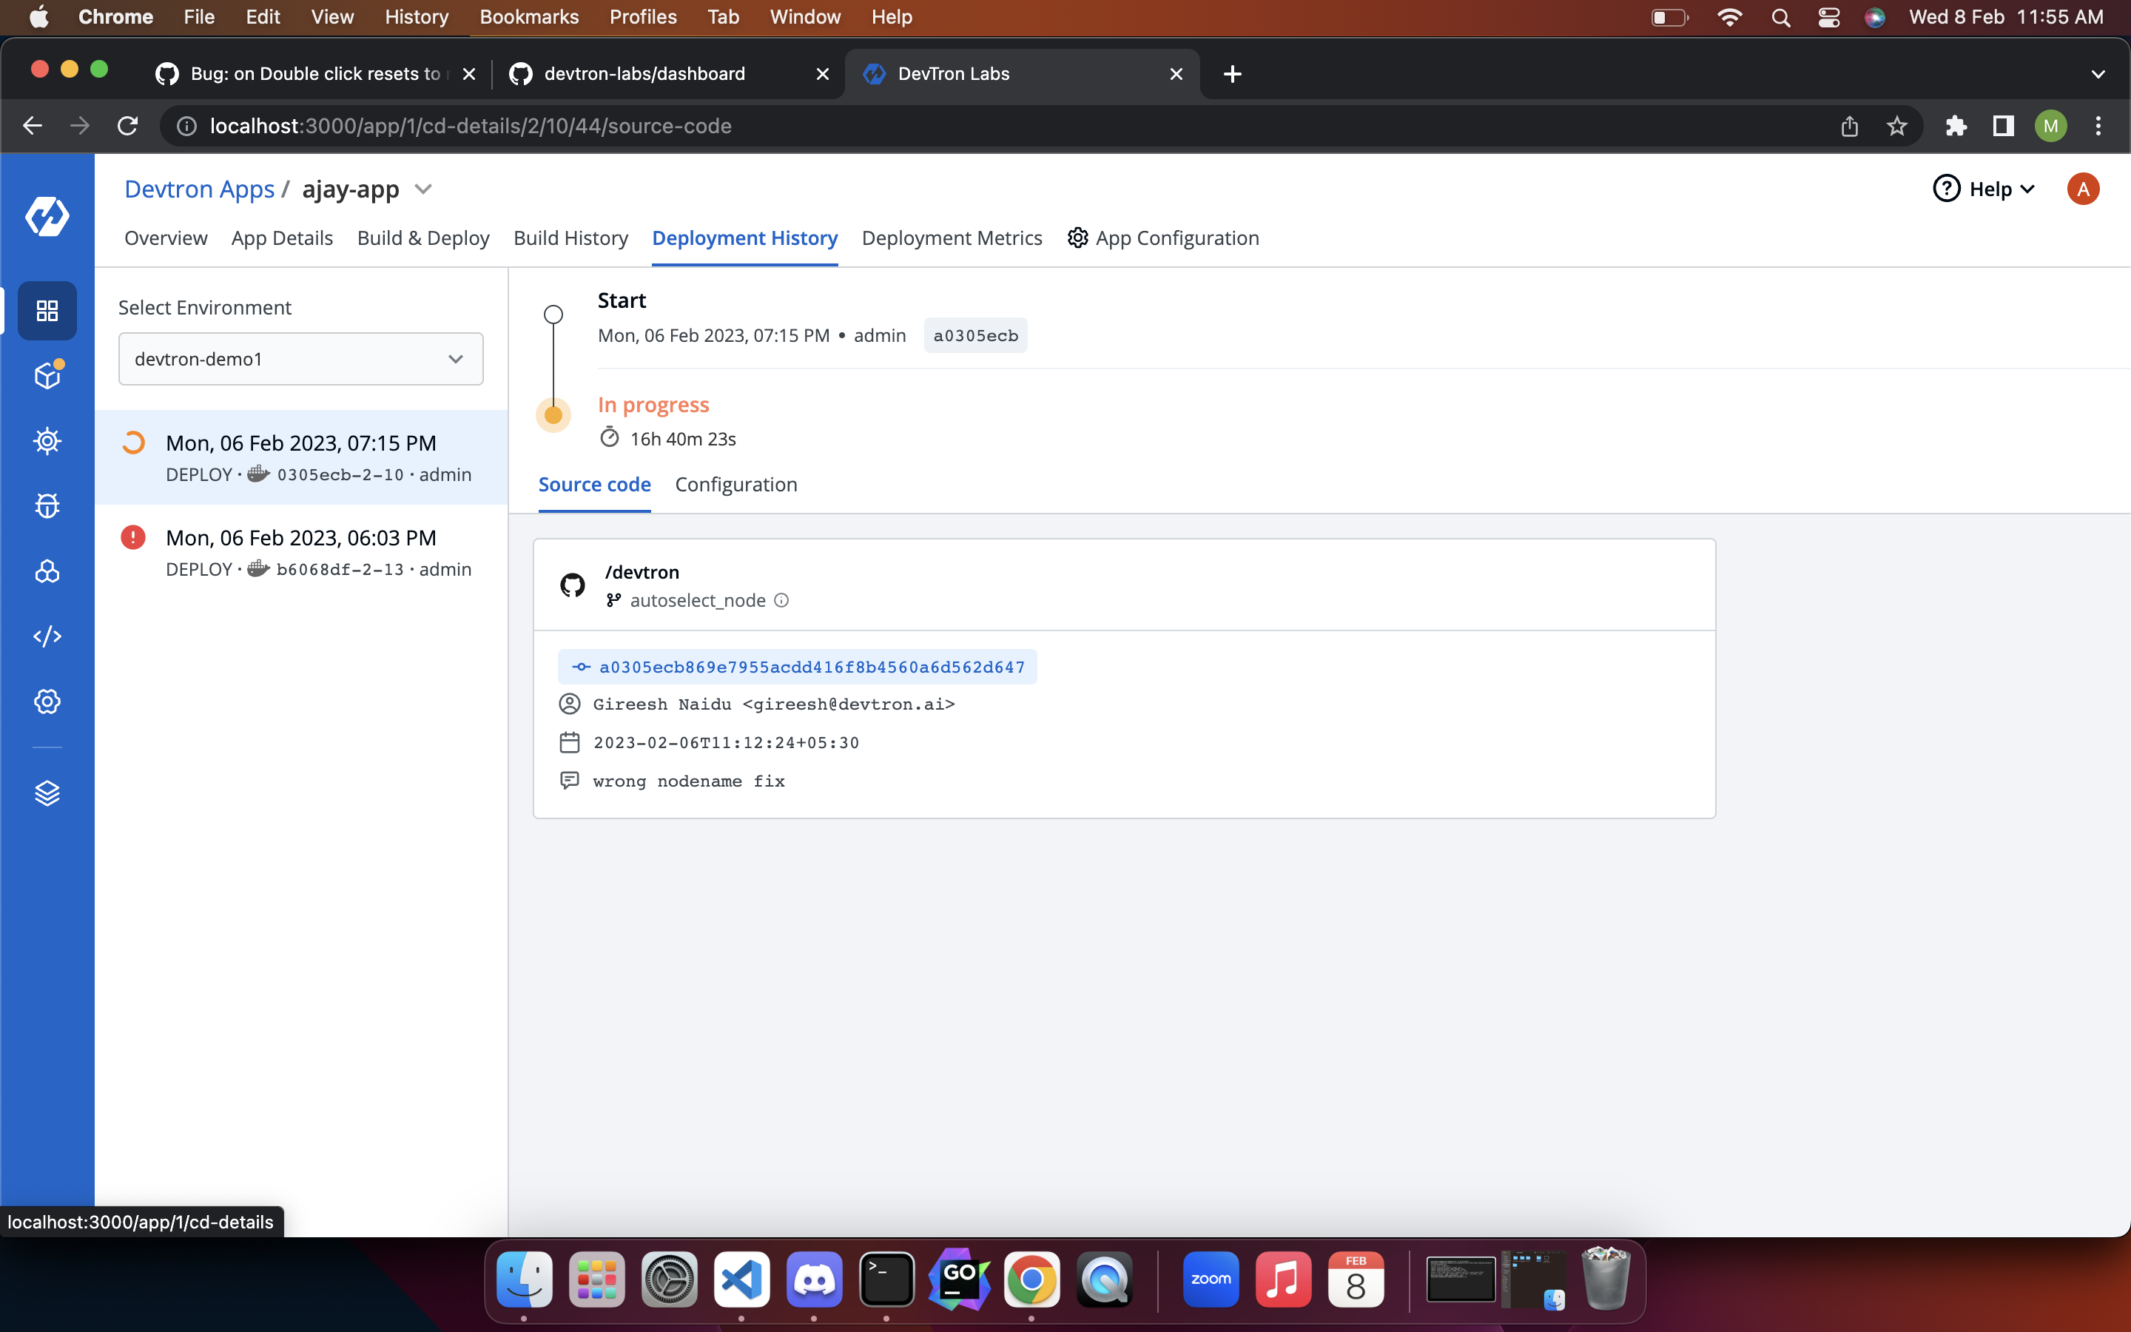This screenshot has width=2131, height=1332.
Task: Open the devtron-demo1 environment dropdown
Action: coord(300,359)
